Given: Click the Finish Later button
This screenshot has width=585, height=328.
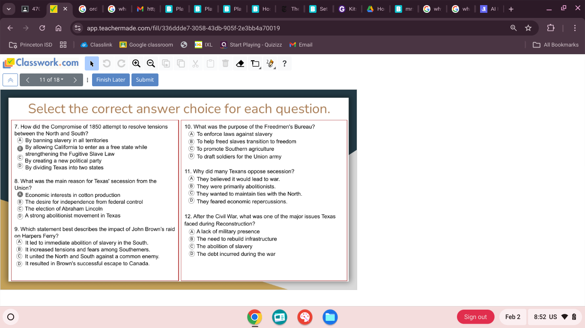Looking at the screenshot, I should [110, 80].
